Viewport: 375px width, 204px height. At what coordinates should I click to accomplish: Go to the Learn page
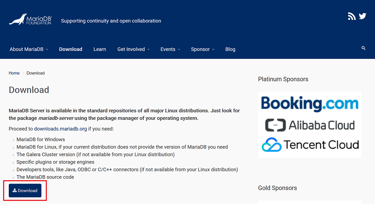pyautogui.click(x=100, y=49)
